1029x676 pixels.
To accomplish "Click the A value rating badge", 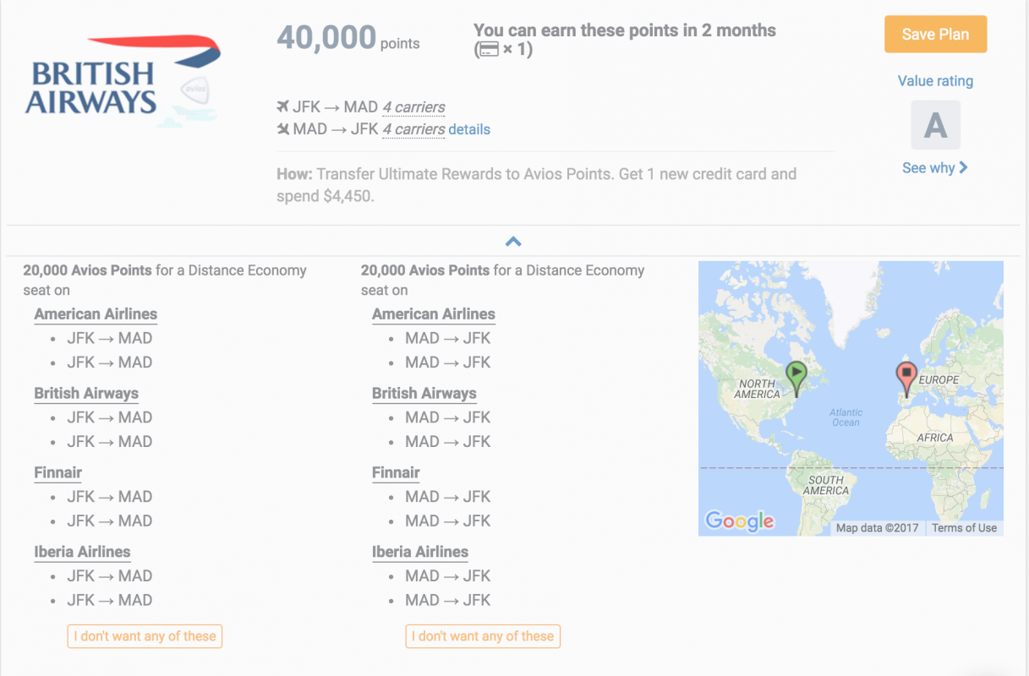I will click(x=935, y=125).
